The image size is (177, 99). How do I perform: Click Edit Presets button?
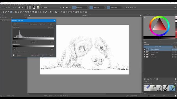pyautogui.click(x=43, y=24)
